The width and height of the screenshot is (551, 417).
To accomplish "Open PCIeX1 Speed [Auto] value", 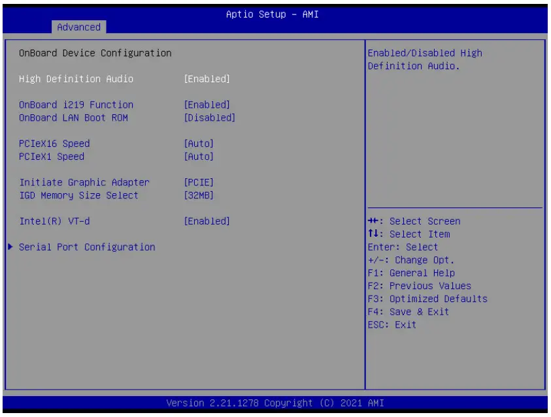I will coord(199,157).
